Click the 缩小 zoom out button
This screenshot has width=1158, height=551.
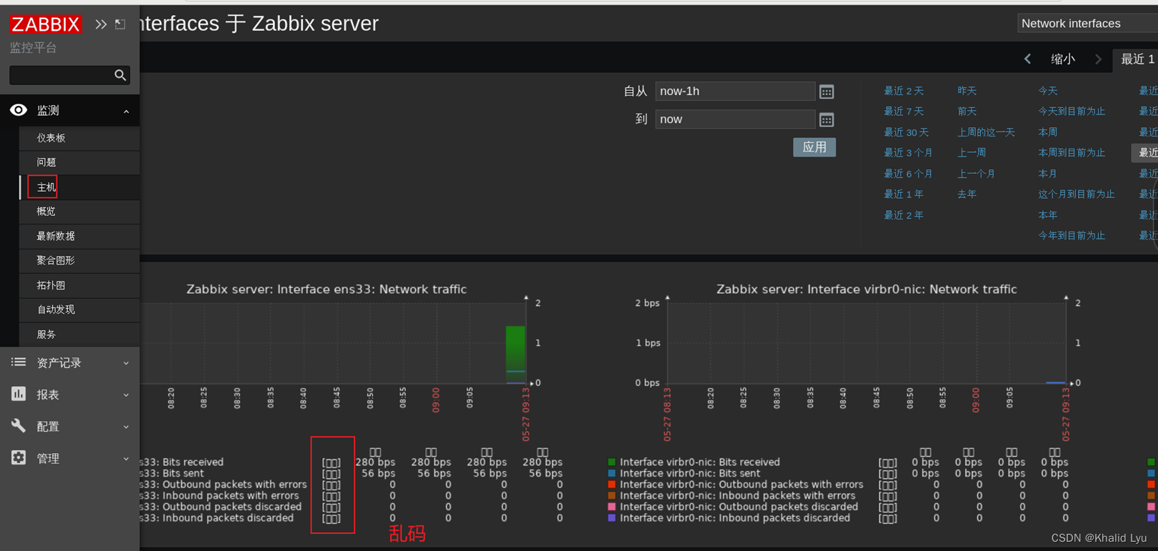[1063, 59]
